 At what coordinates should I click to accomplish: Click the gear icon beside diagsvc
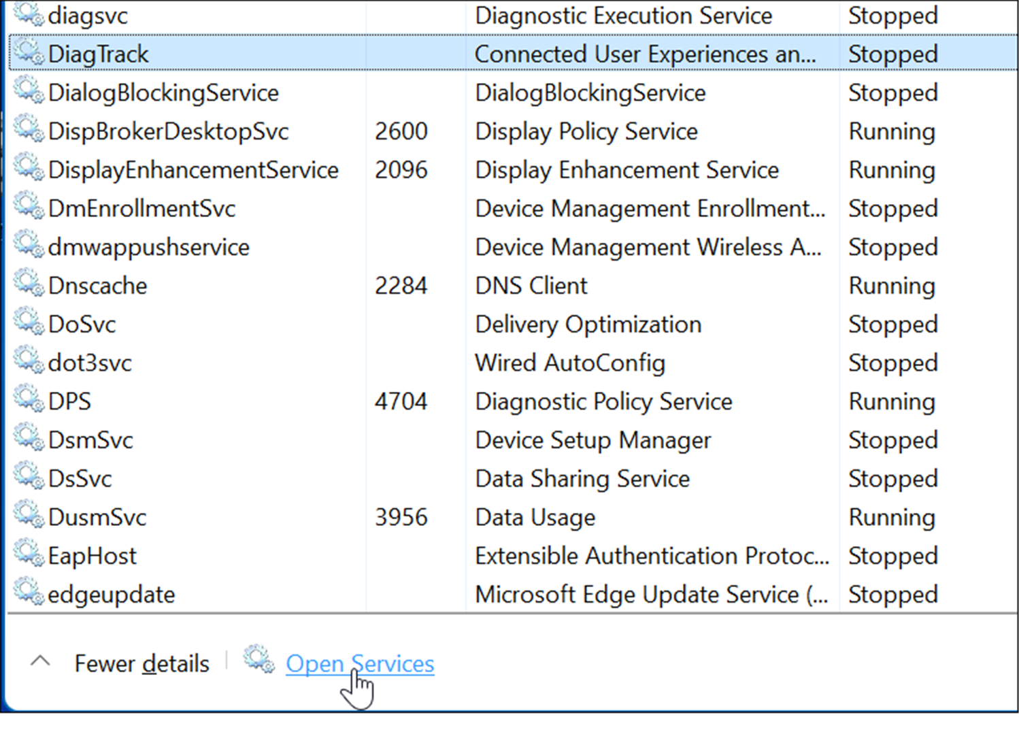click(x=28, y=14)
